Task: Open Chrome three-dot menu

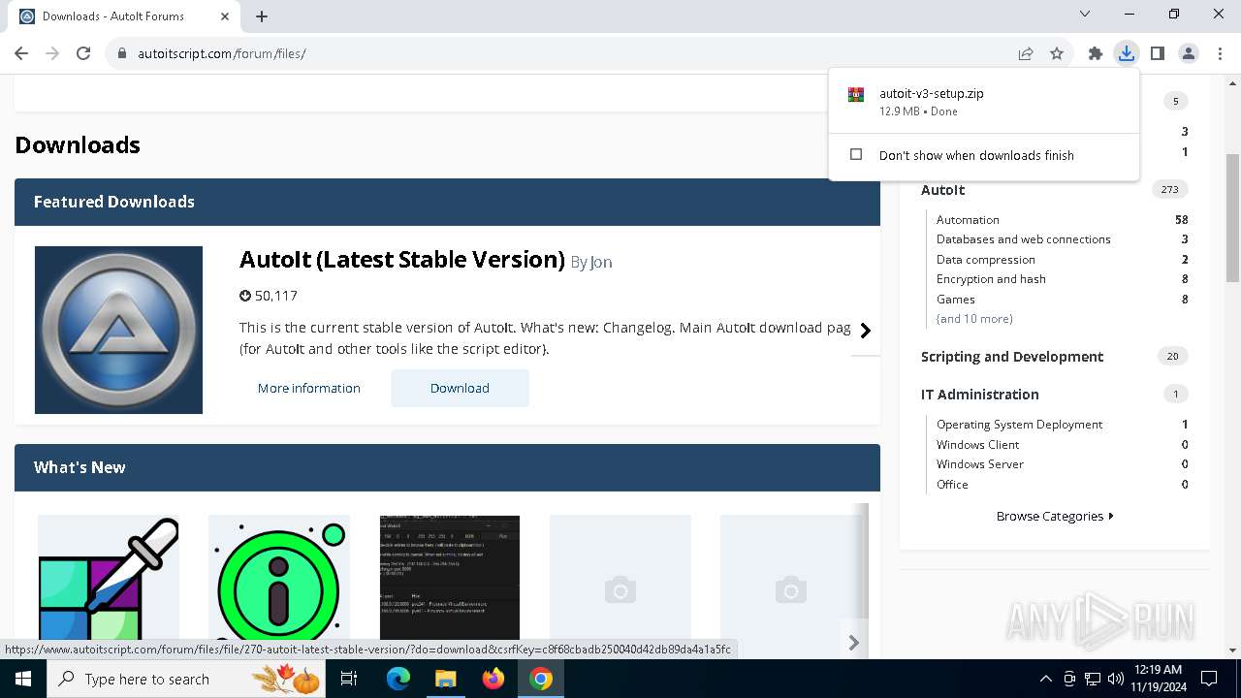Action: [x=1220, y=53]
